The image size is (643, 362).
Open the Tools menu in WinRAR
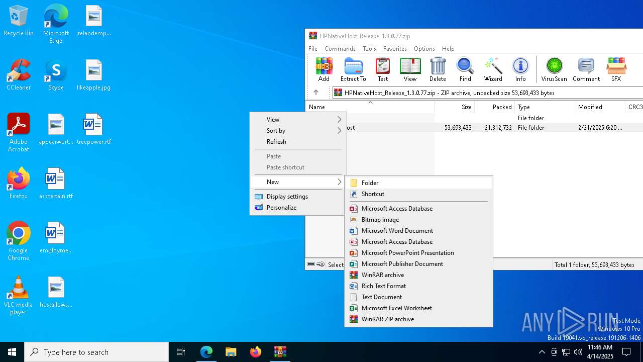click(x=369, y=48)
